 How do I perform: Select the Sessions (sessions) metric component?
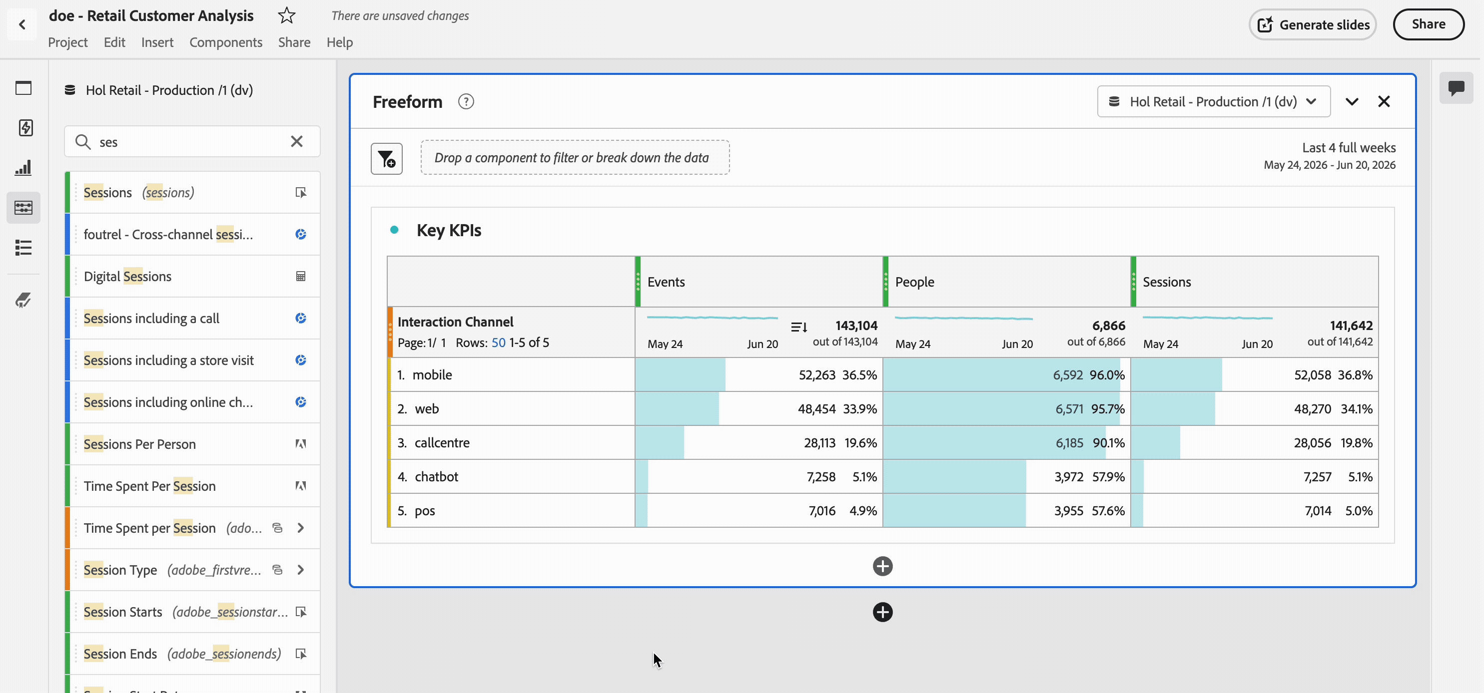(x=192, y=192)
